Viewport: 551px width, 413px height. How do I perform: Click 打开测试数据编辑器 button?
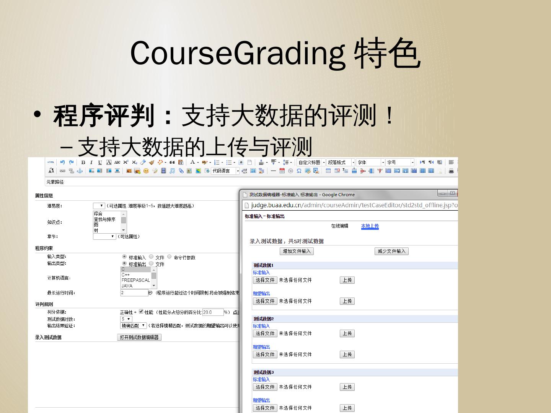139,337
